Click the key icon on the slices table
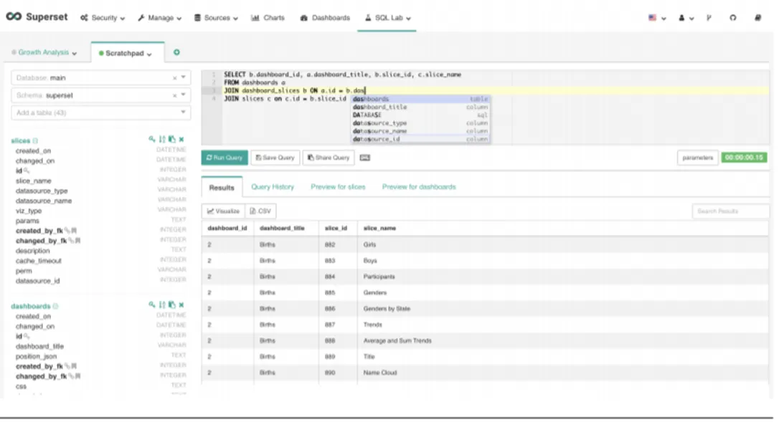 click(151, 139)
